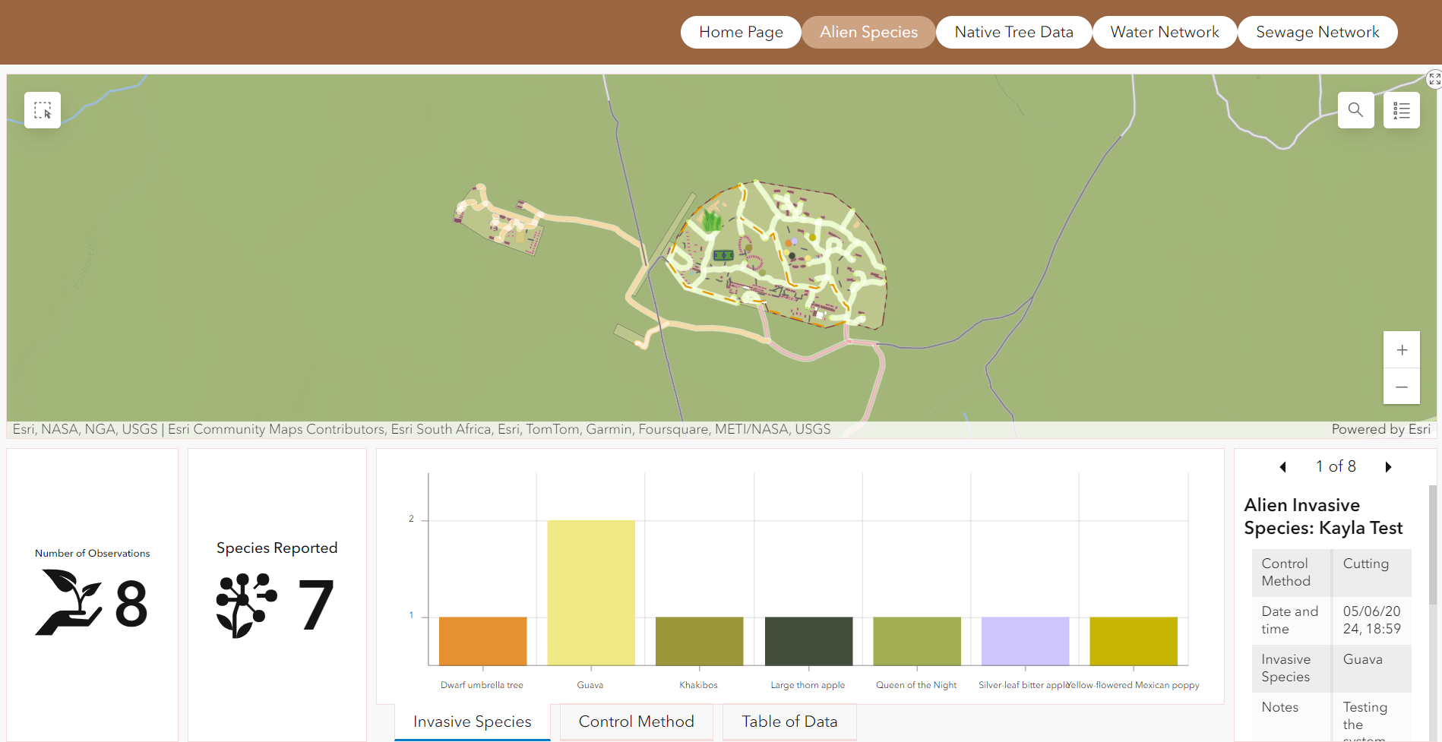The height and width of the screenshot is (742, 1442).
Task: Click the 'Date and time' field label
Action: coord(1290,620)
